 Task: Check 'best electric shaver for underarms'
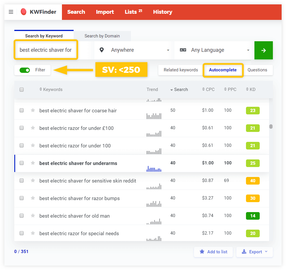click(x=22, y=163)
